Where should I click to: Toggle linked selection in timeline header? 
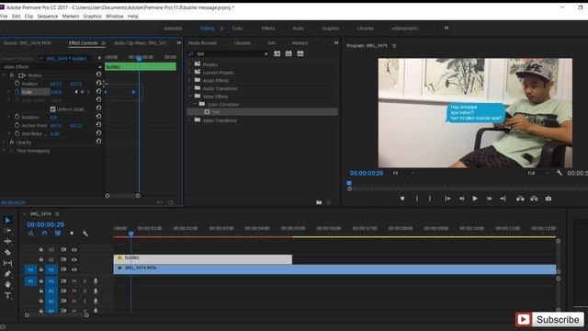click(x=58, y=234)
